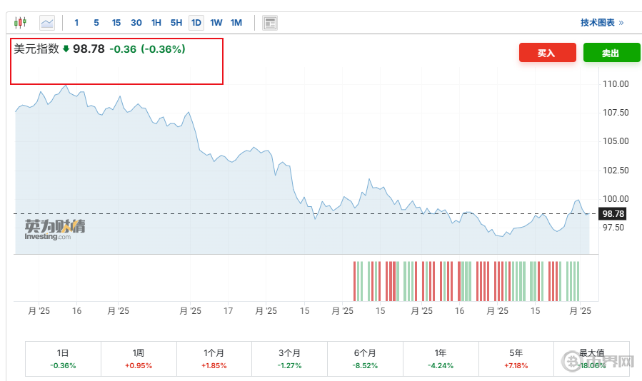Click the 98.78 current price label on axis

point(613,213)
